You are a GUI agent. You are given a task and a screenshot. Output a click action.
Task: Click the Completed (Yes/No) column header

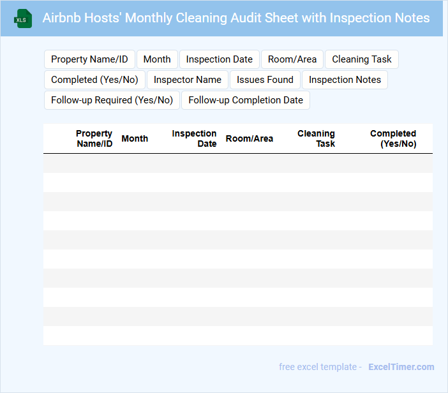point(394,138)
